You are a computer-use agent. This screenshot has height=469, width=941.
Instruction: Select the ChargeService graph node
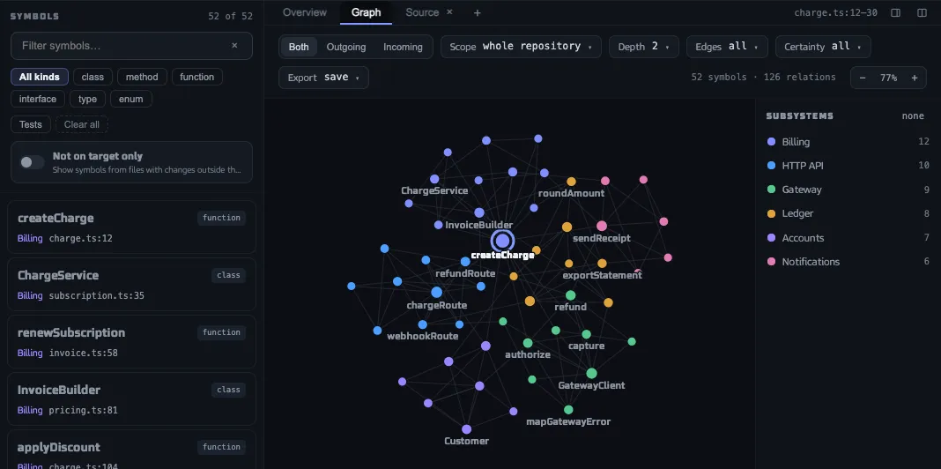click(x=434, y=179)
